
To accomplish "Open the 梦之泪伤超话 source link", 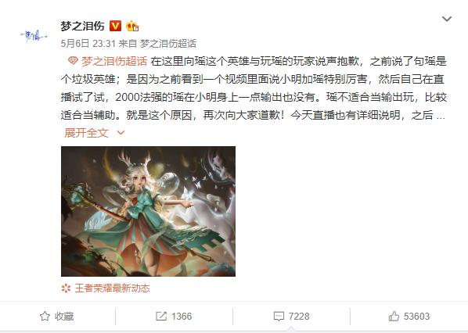I will (x=168, y=44).
